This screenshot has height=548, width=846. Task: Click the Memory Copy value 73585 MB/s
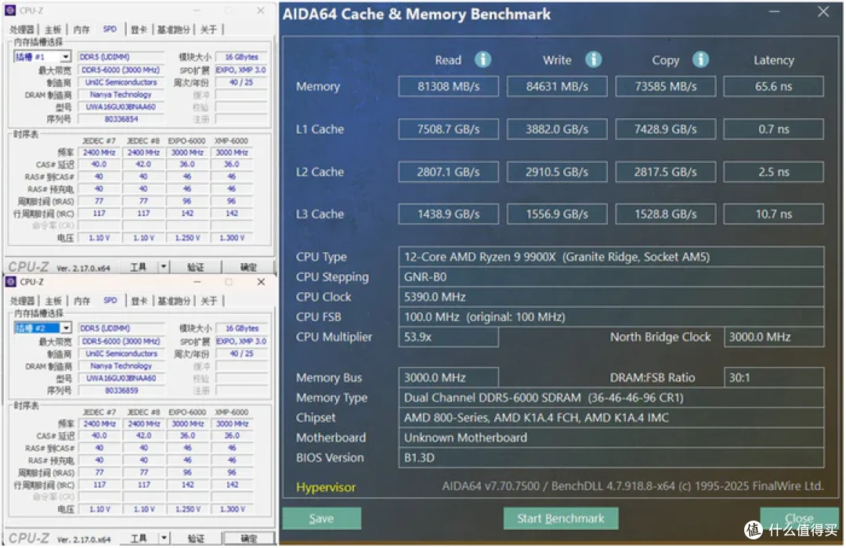pyautogui.click(x=665, y=86)
